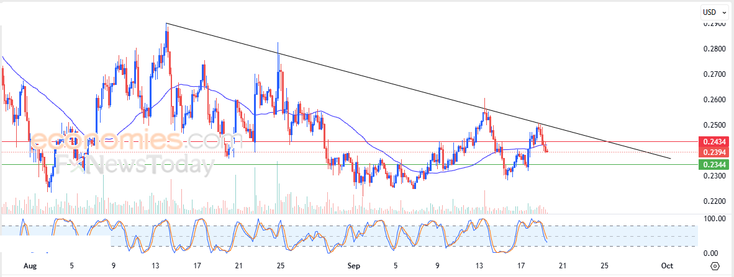Click the red horizontal resistance line
The height and width of the screenshot is (277, 734).
tap(349, 141)
